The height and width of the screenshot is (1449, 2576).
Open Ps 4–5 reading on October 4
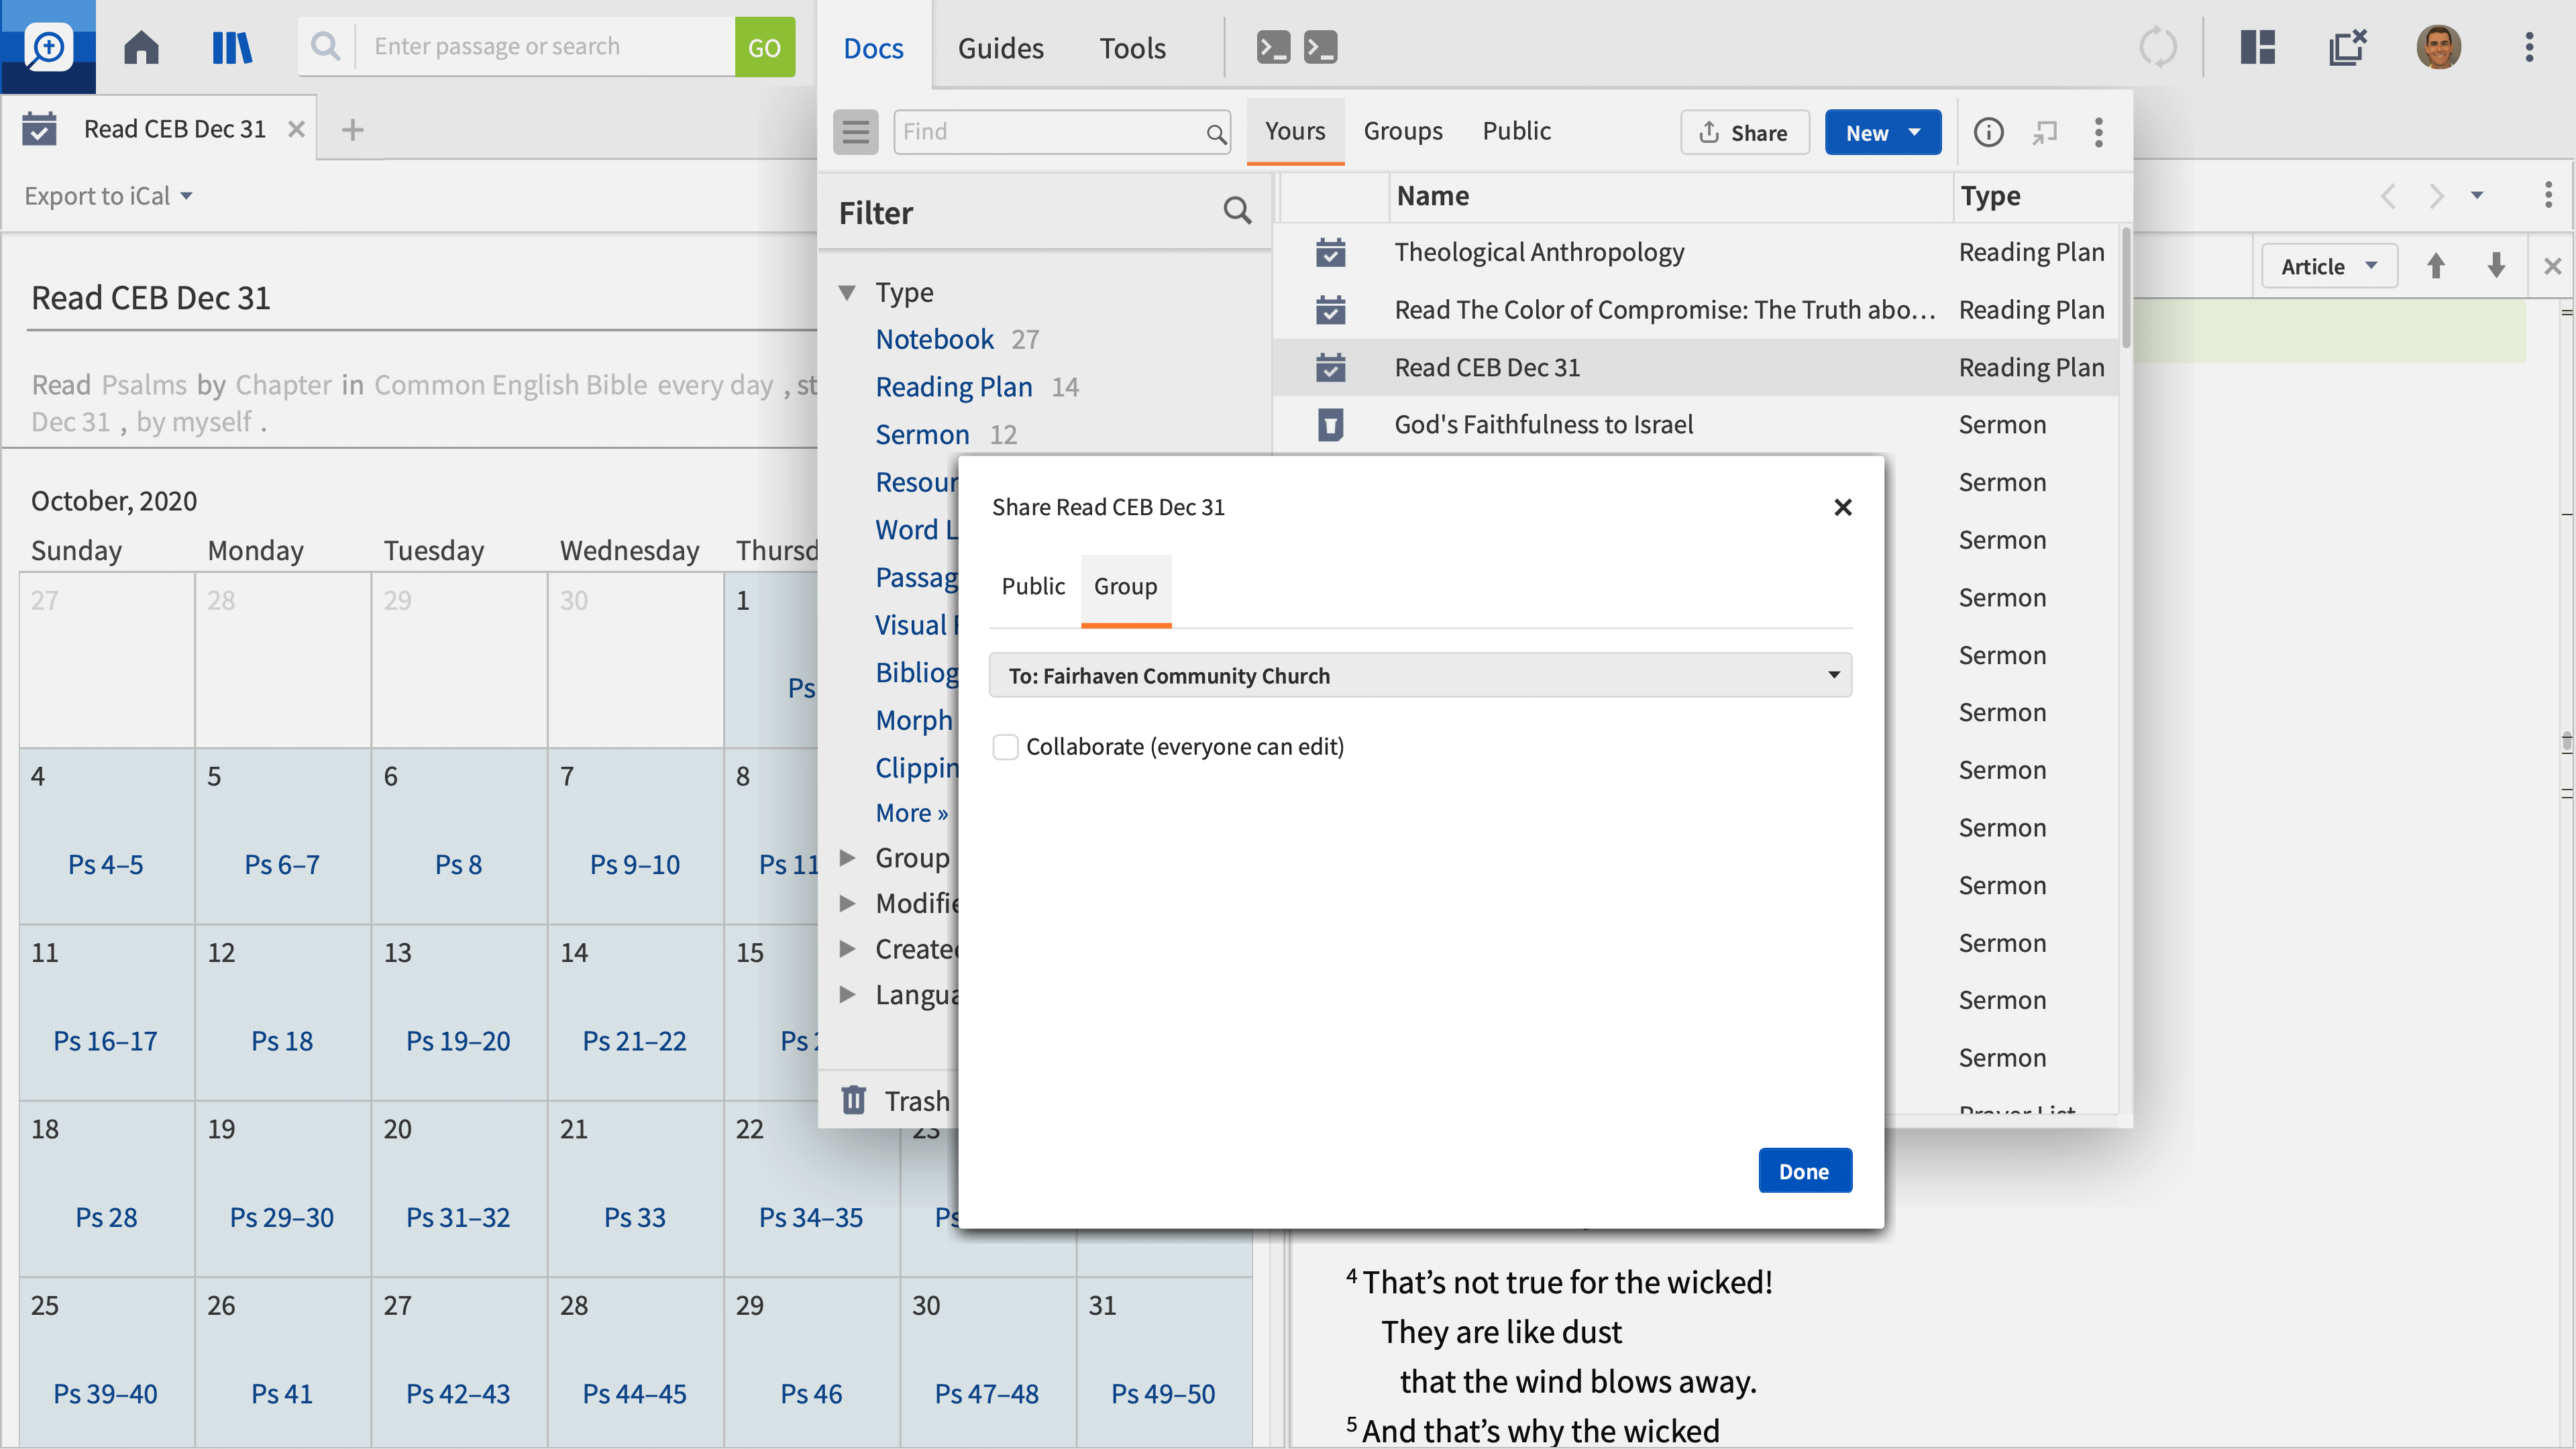(x=106, y=864)
